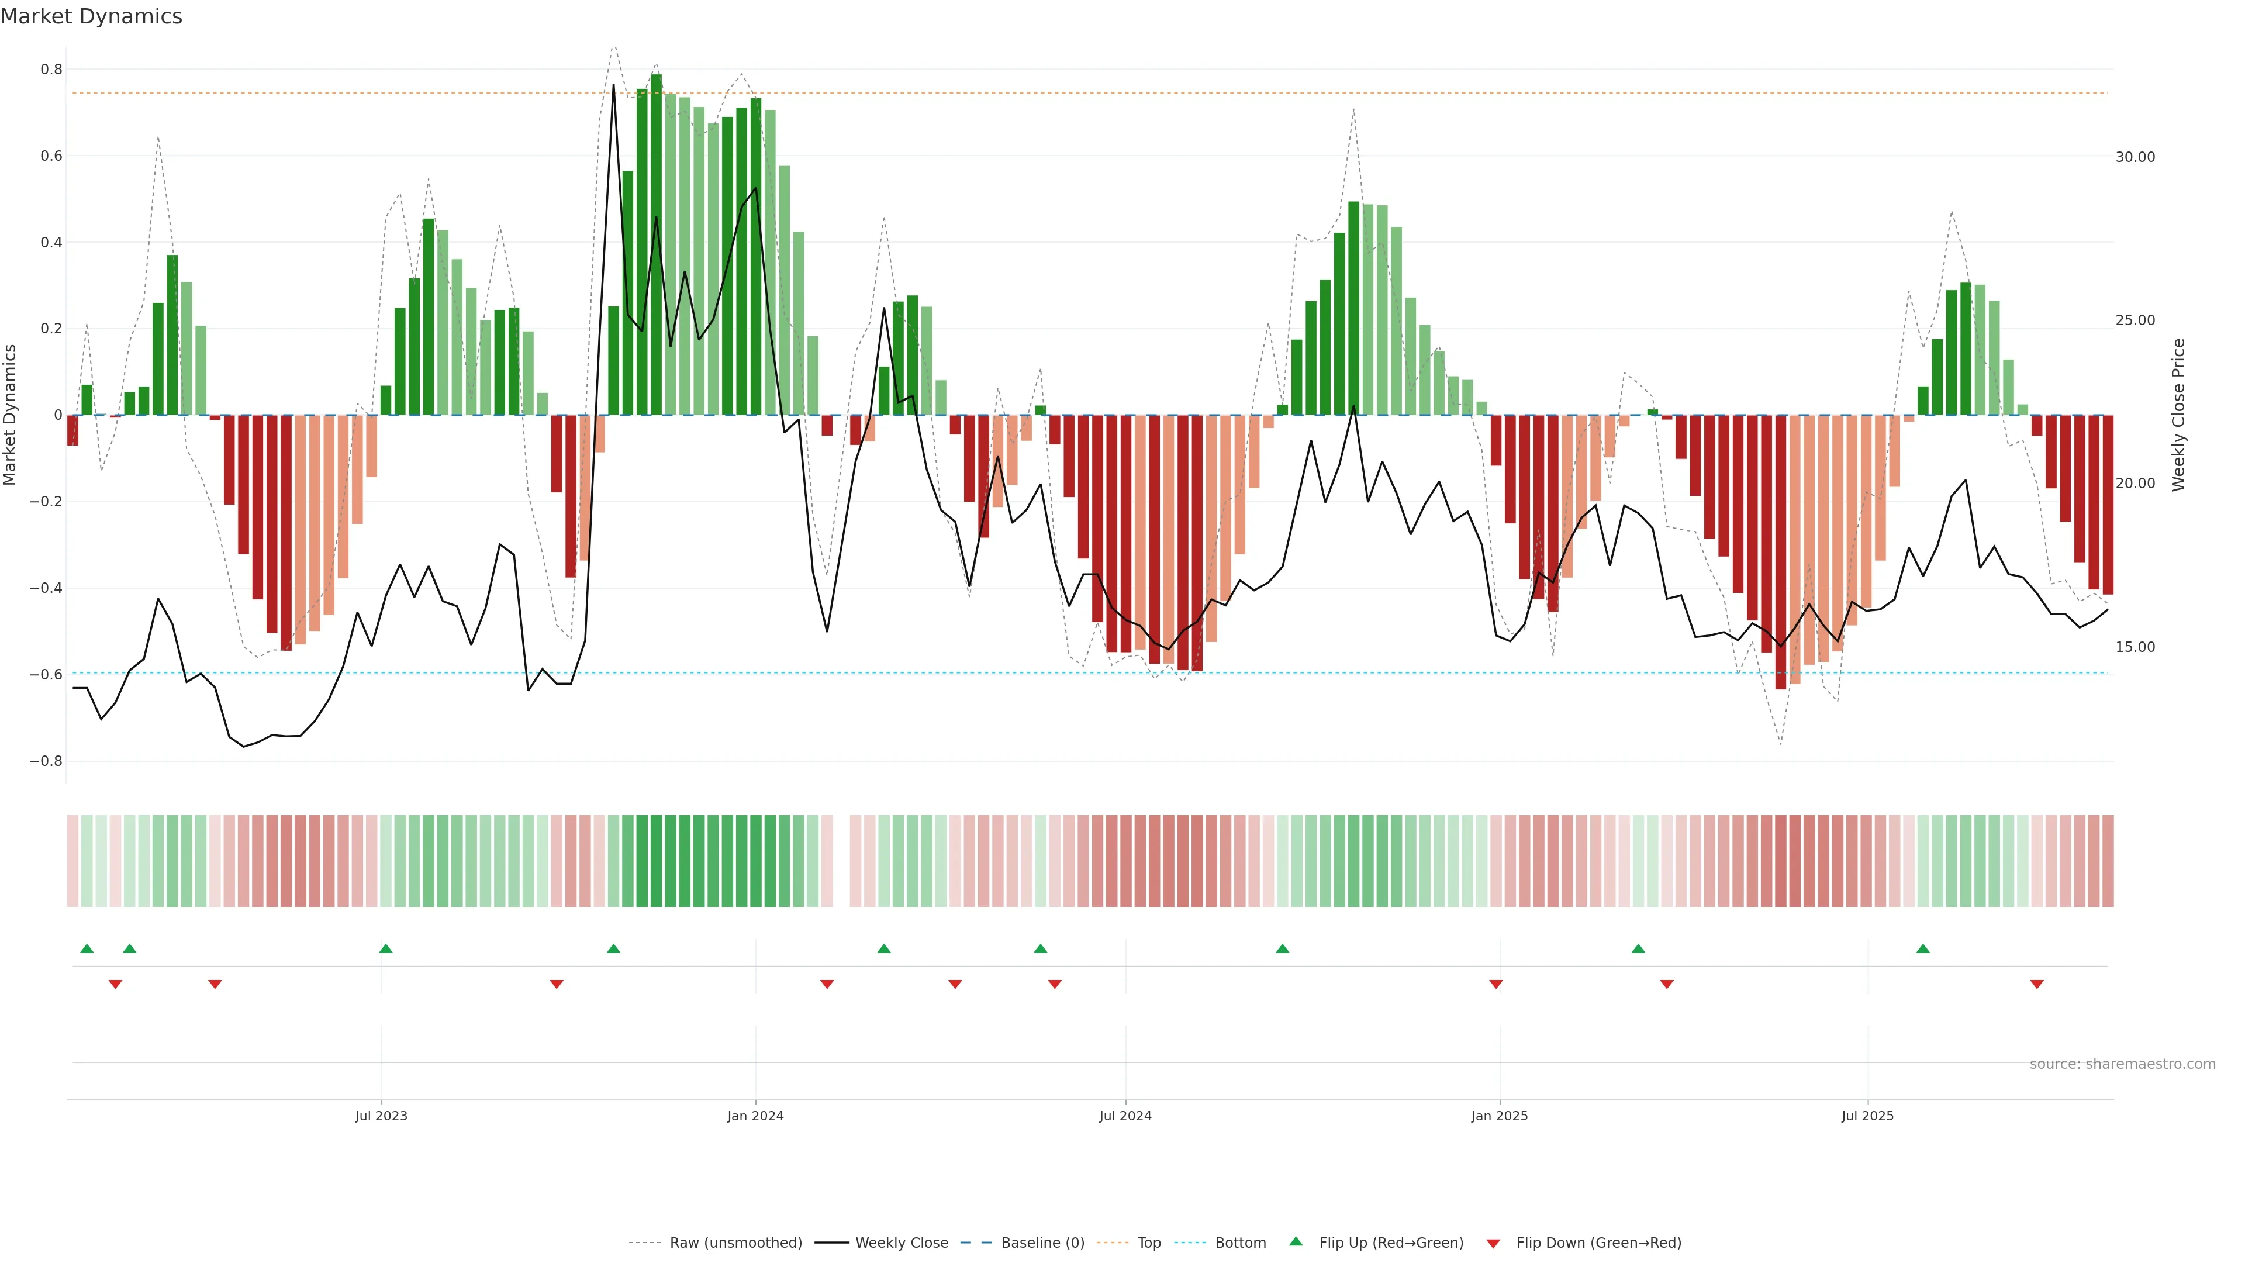This screenshot has height=1263, width=2245.
Task: Click the last red flip-down marker after Jul 2025
Action: click(x=2037, y=984)
